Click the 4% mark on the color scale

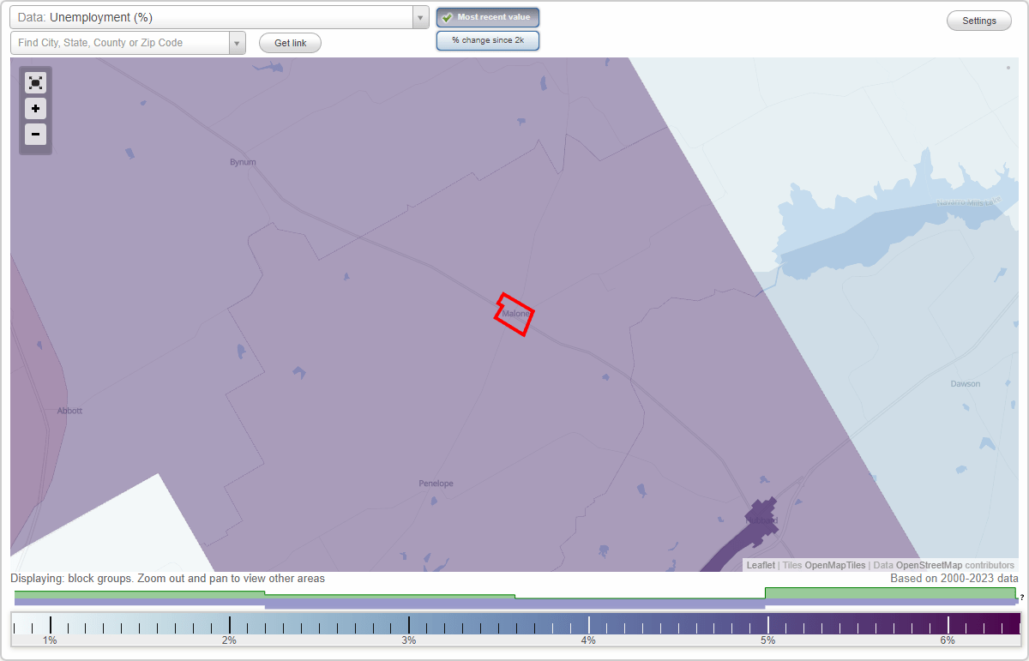coord(588,625)
